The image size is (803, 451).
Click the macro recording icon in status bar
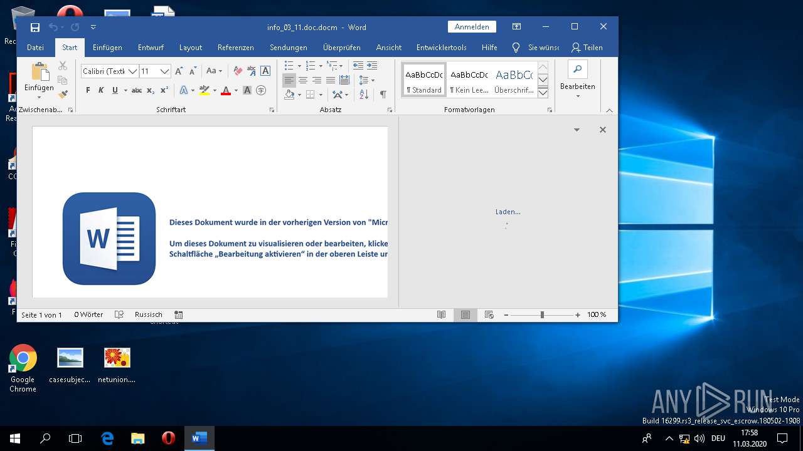[179, 315]
